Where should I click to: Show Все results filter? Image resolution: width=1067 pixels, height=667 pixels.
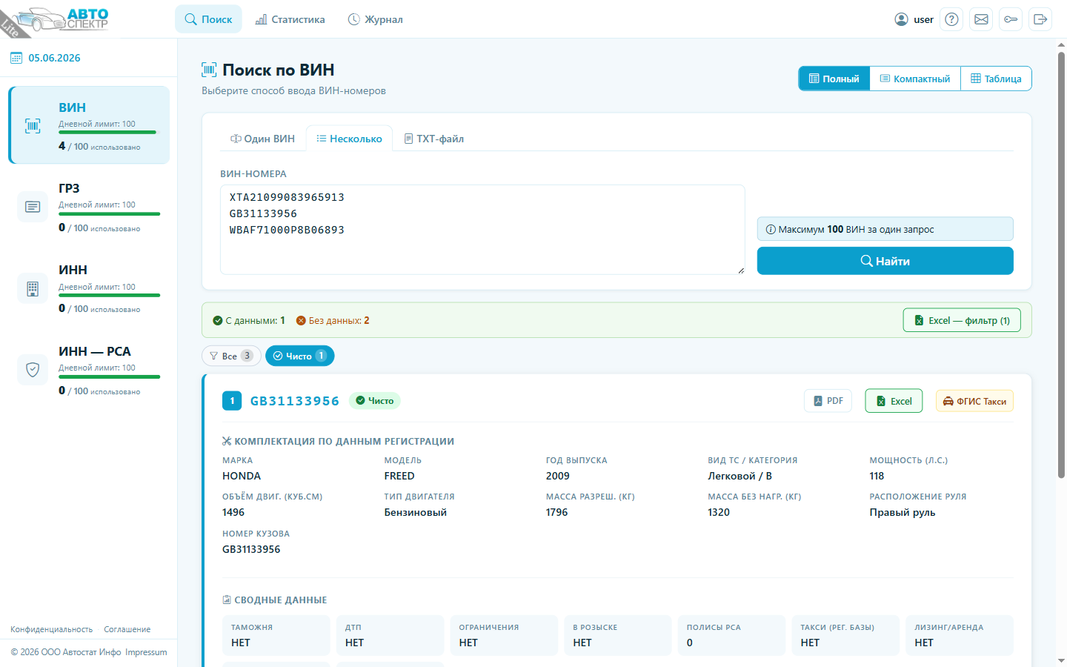pos(231,356)
